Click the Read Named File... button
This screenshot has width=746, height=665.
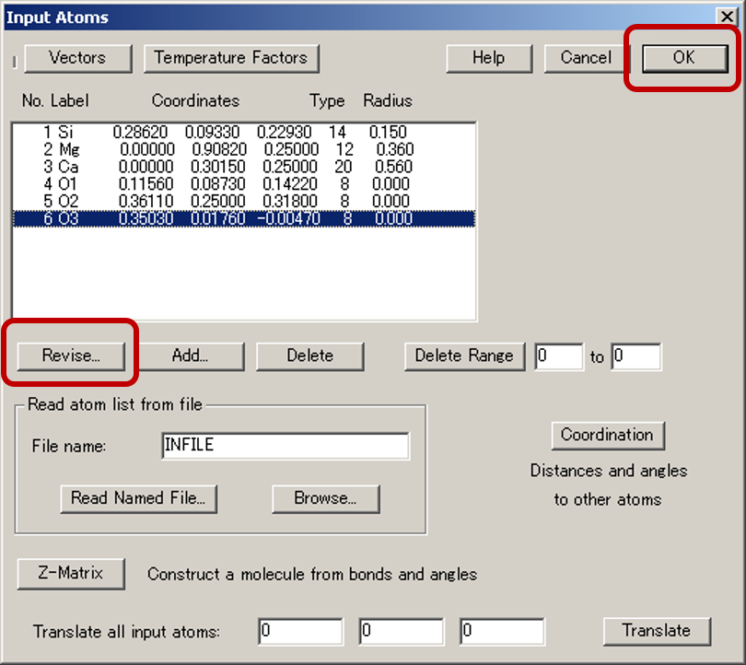tap(138, 498)
